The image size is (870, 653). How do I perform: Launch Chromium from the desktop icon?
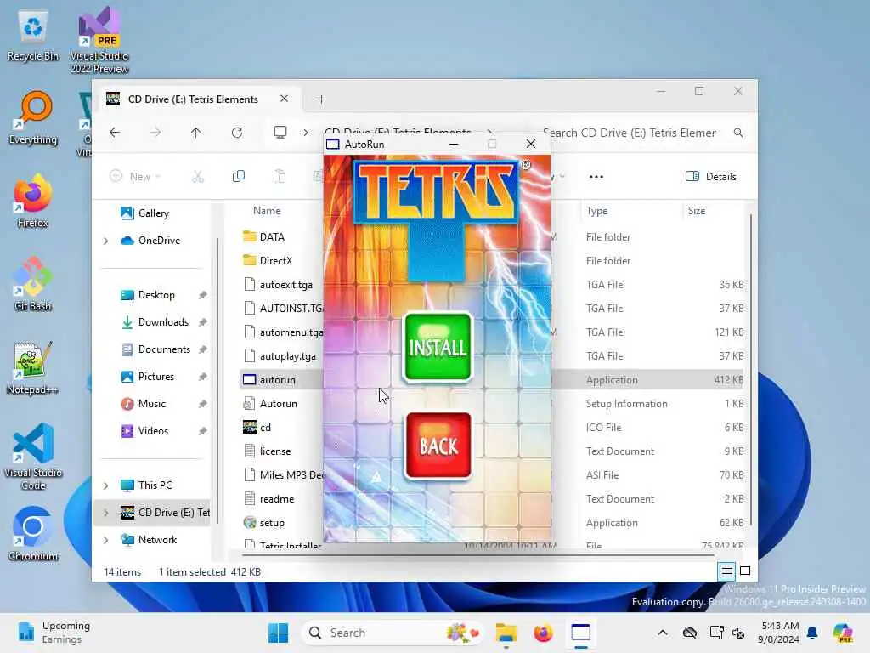pos(33,534)
